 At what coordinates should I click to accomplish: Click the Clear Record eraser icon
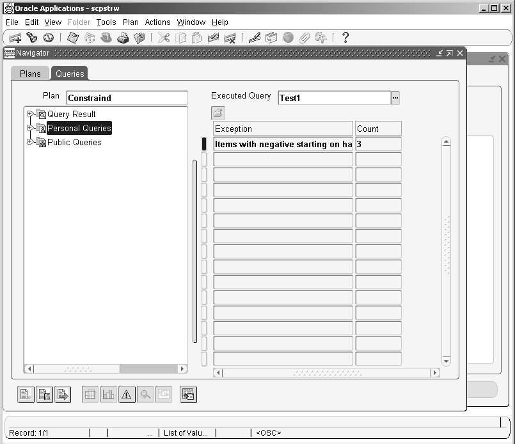point(213,38)
